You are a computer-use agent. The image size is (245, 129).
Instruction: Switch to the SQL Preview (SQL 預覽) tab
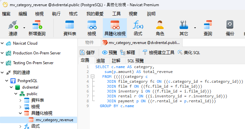tap(135, 61)
